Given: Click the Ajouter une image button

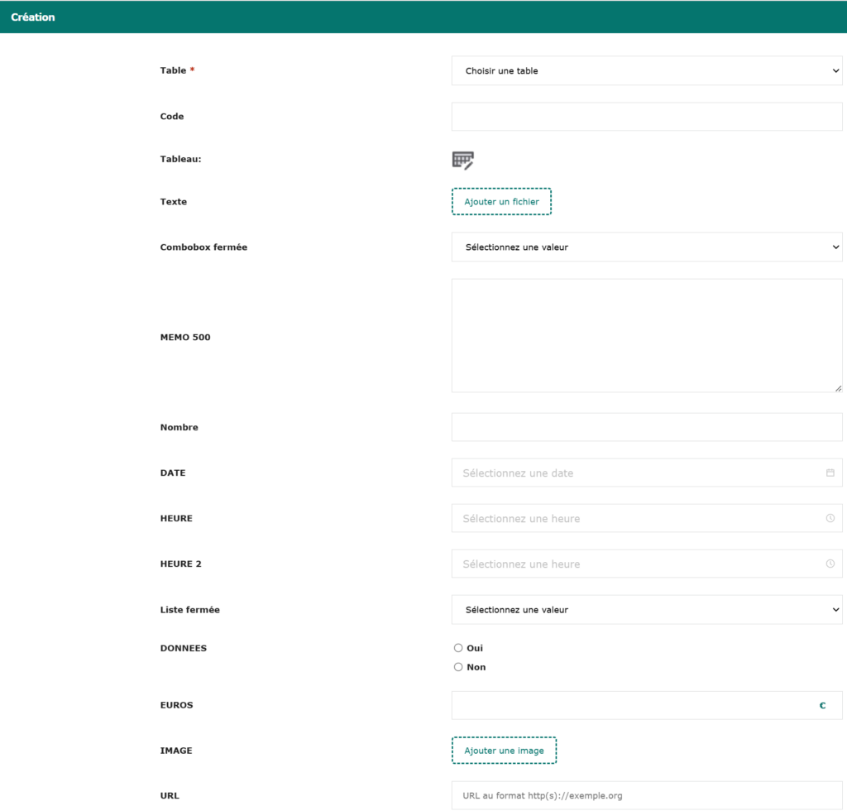Looking at the screenshot, I should pyautogui.click(x=504, y=751).
